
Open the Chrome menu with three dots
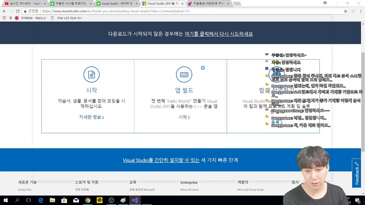pos(360,11)
